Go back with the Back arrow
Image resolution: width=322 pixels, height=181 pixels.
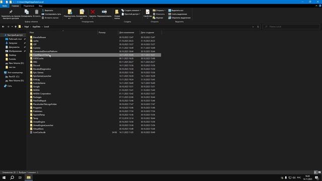pos(3,27)
